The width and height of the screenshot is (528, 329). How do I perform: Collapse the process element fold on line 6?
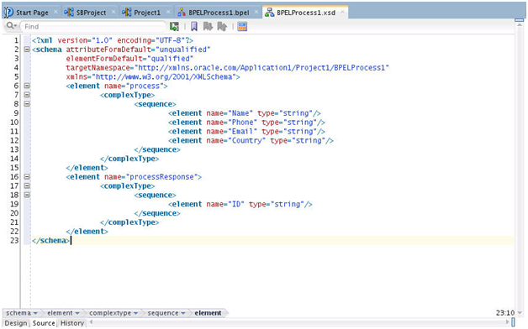[27, 86]
